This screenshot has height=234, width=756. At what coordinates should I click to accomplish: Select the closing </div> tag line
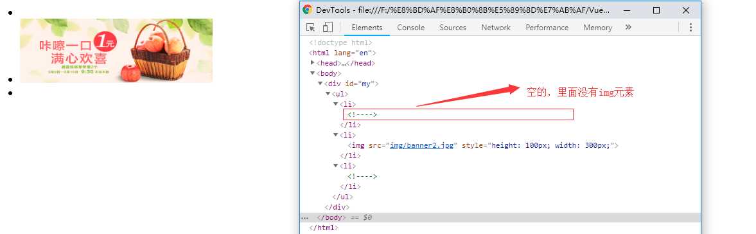pyautogui.click(x=337, y=208)
